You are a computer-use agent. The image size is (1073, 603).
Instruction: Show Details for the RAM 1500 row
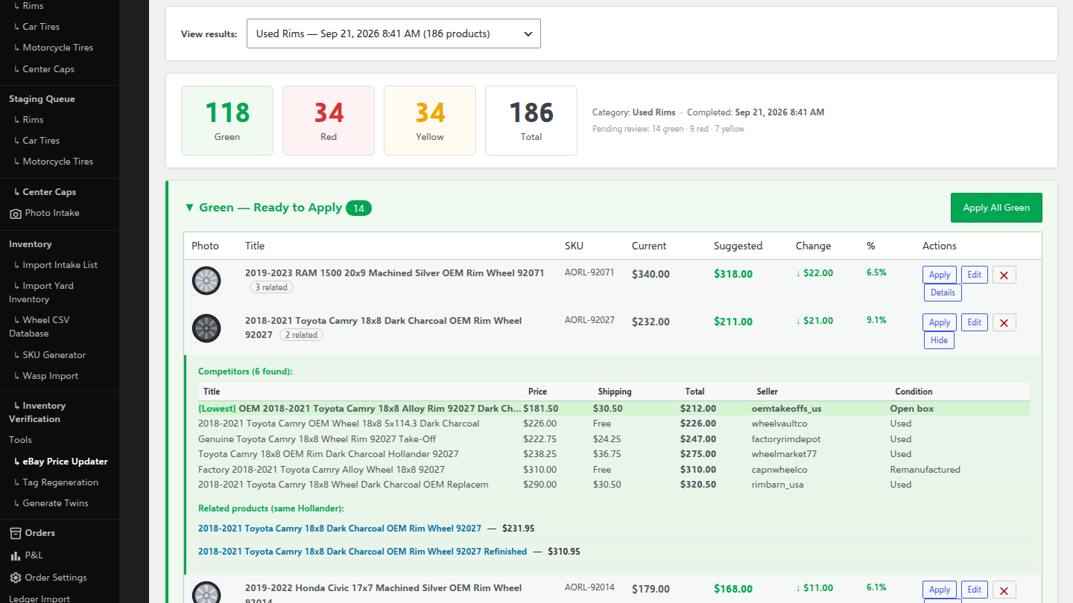pos(943,293)
